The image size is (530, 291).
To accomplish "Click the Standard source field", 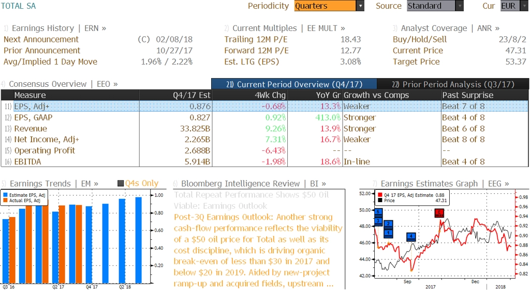I will (x=431, y=6).
